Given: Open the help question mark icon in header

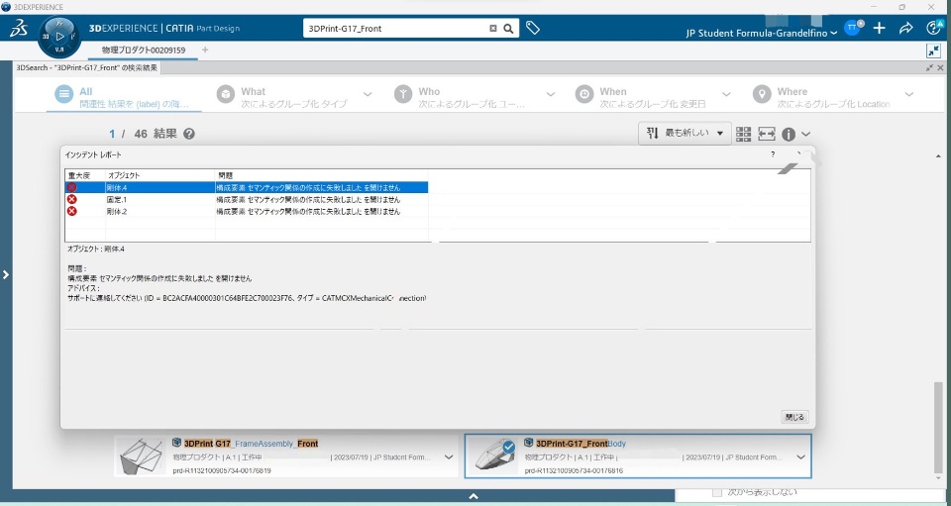Looking at the screenshot, I should [x=933, y=28].
